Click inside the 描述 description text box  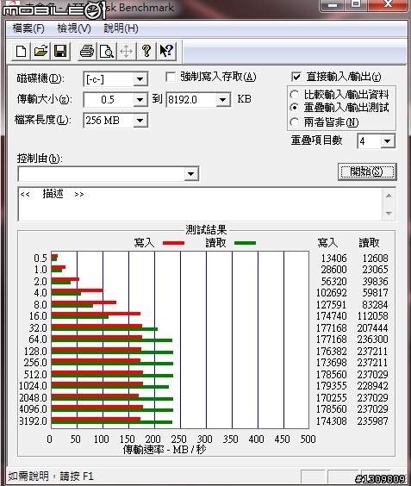(x=200, y=204)
